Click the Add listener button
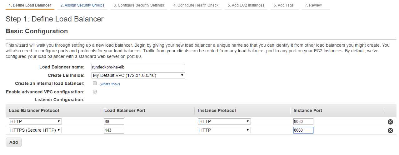 pyautogui.click(x=13, y=142)
